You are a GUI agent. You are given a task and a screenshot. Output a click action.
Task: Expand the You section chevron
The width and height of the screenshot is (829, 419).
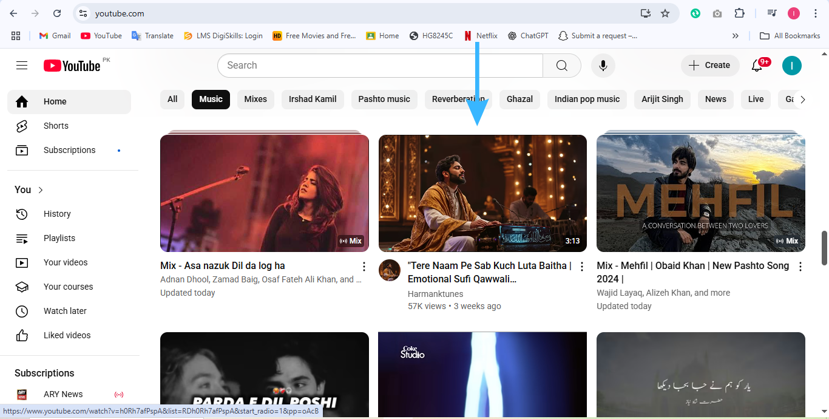[41, 190]
